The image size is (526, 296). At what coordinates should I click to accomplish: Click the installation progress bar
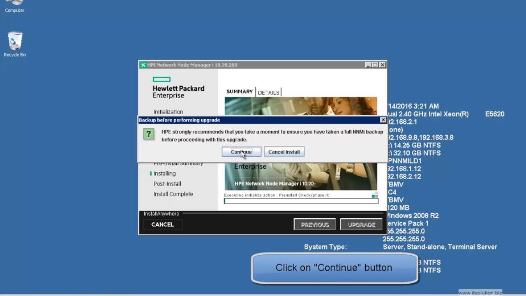[301, 201]
